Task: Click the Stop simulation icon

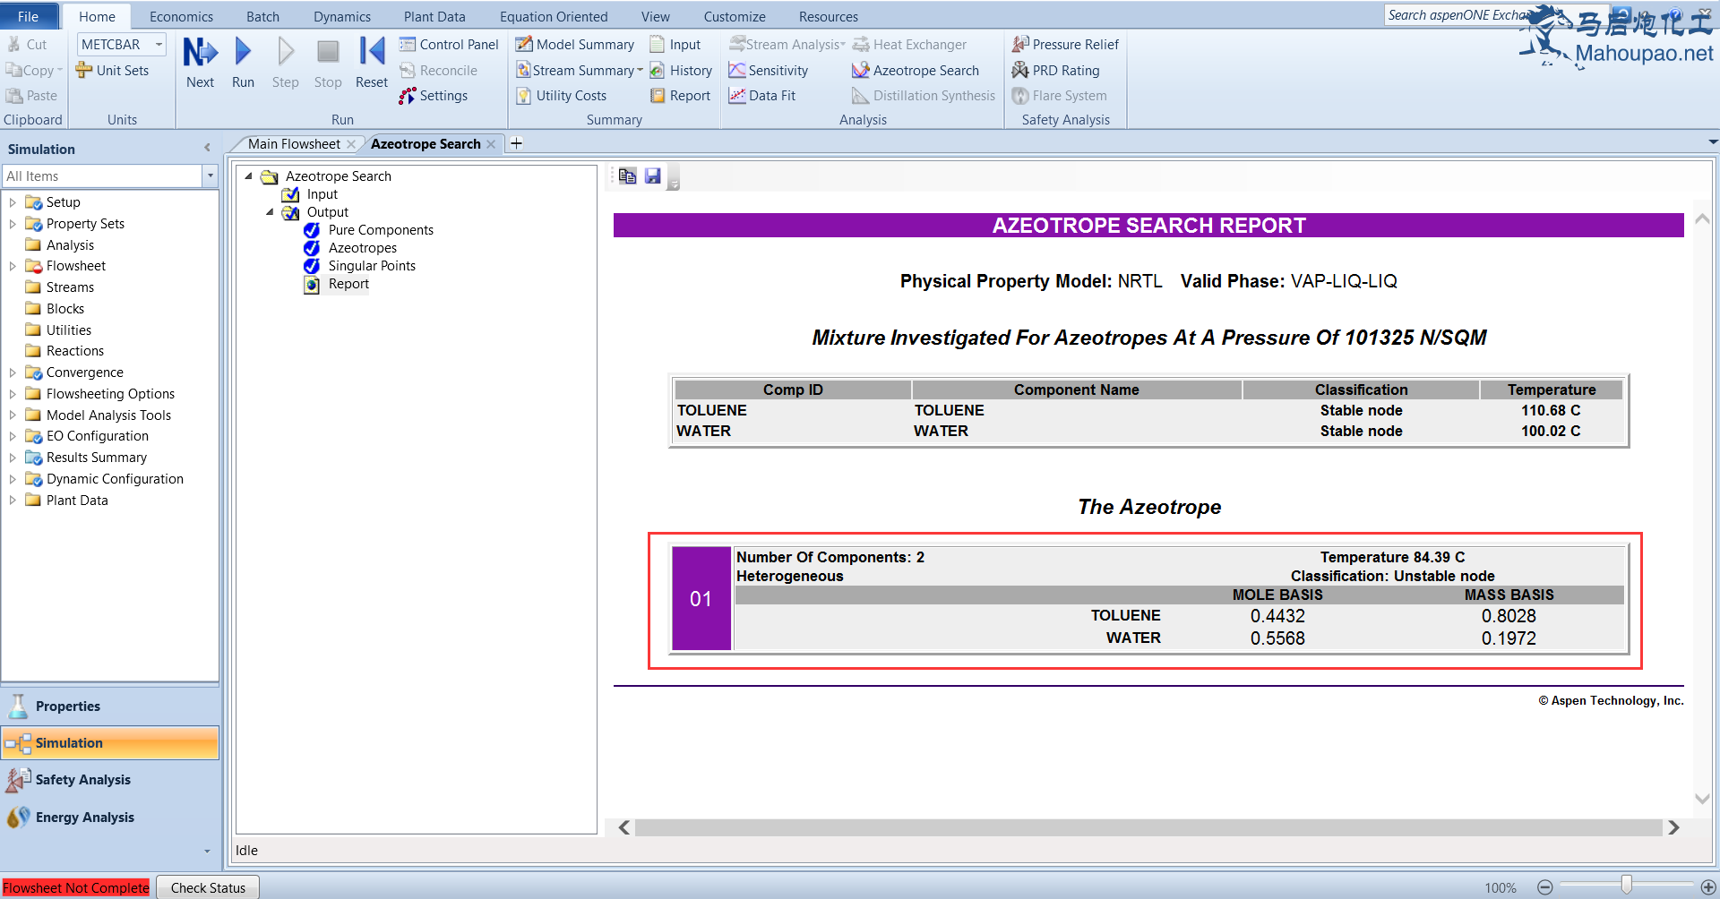Action: pyautogui.click(x=328, y=63)
